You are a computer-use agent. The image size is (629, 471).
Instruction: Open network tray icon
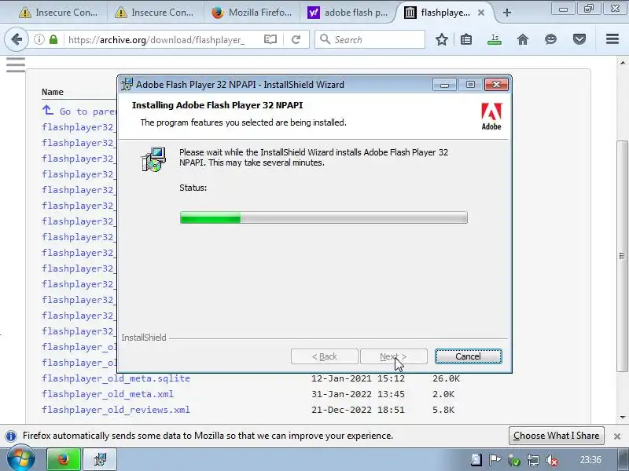click(x=533, y=460)
